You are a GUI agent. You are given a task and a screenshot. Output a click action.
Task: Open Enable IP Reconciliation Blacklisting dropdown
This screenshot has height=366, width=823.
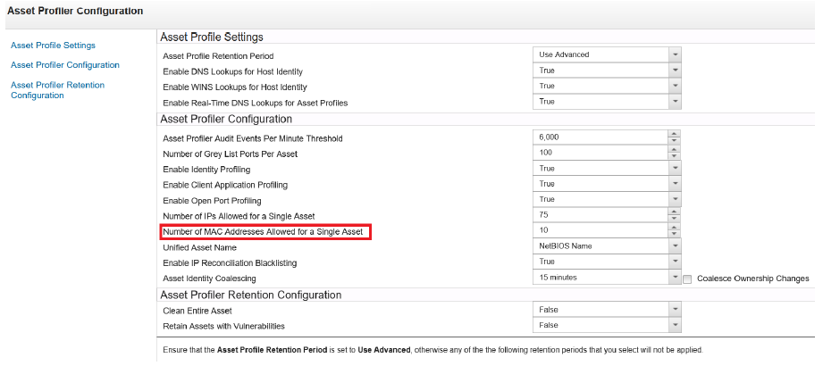coord(608,262)
